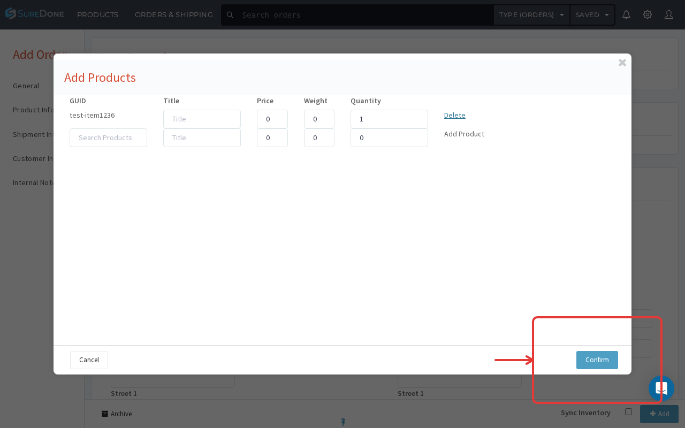Click the Confirm button

[x=597, y=360]
